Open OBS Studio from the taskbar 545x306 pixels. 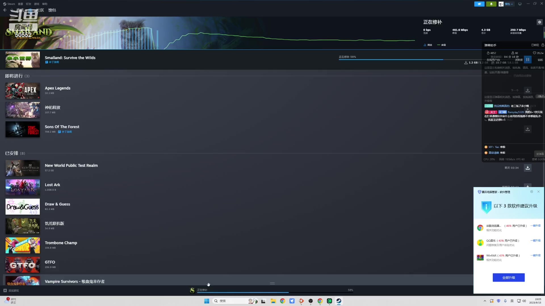click(x=311, y=301)
